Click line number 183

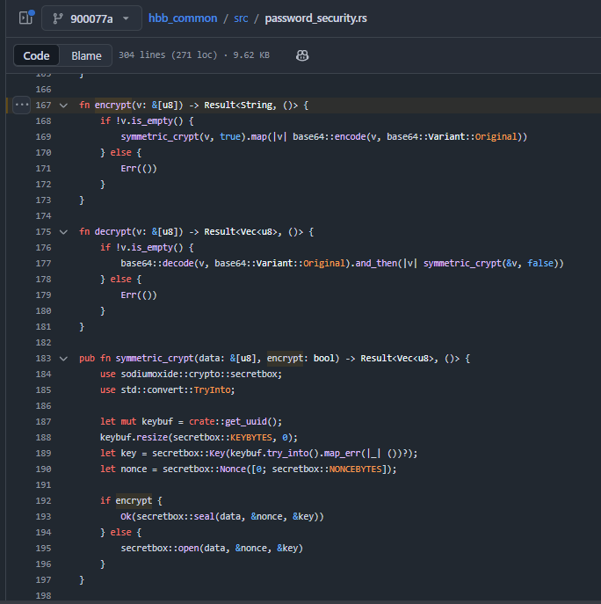point(43,358)
